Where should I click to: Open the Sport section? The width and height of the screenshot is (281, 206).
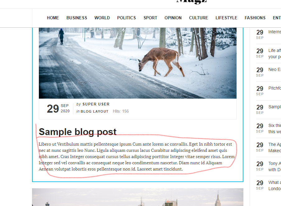point(150,18)
